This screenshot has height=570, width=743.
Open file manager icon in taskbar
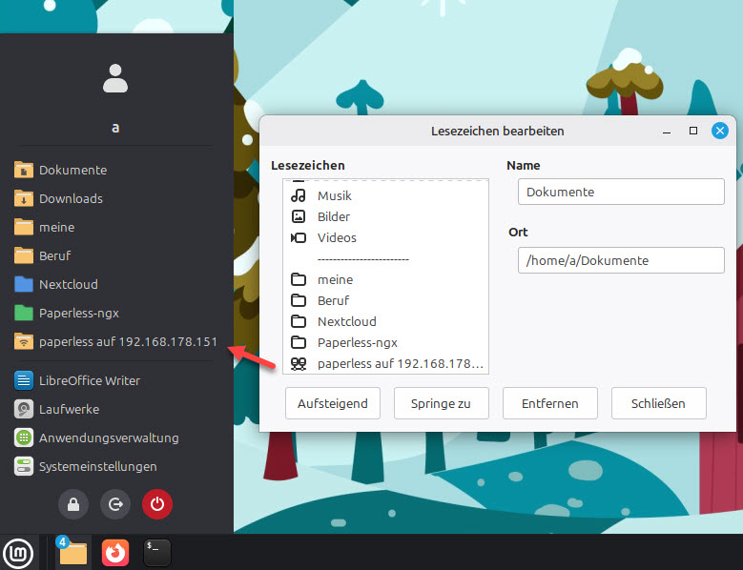(72, 552)
